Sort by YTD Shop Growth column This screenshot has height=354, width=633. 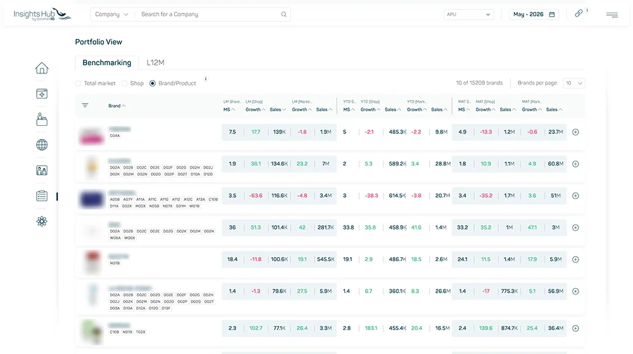pyautogui.click(x=370, y=109)
